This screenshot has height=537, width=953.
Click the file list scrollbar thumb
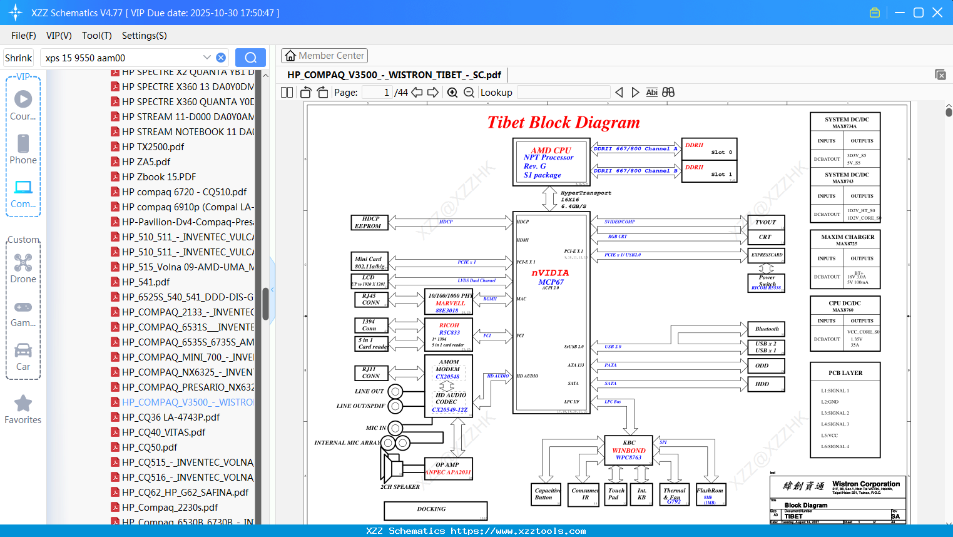click(265, 304)
